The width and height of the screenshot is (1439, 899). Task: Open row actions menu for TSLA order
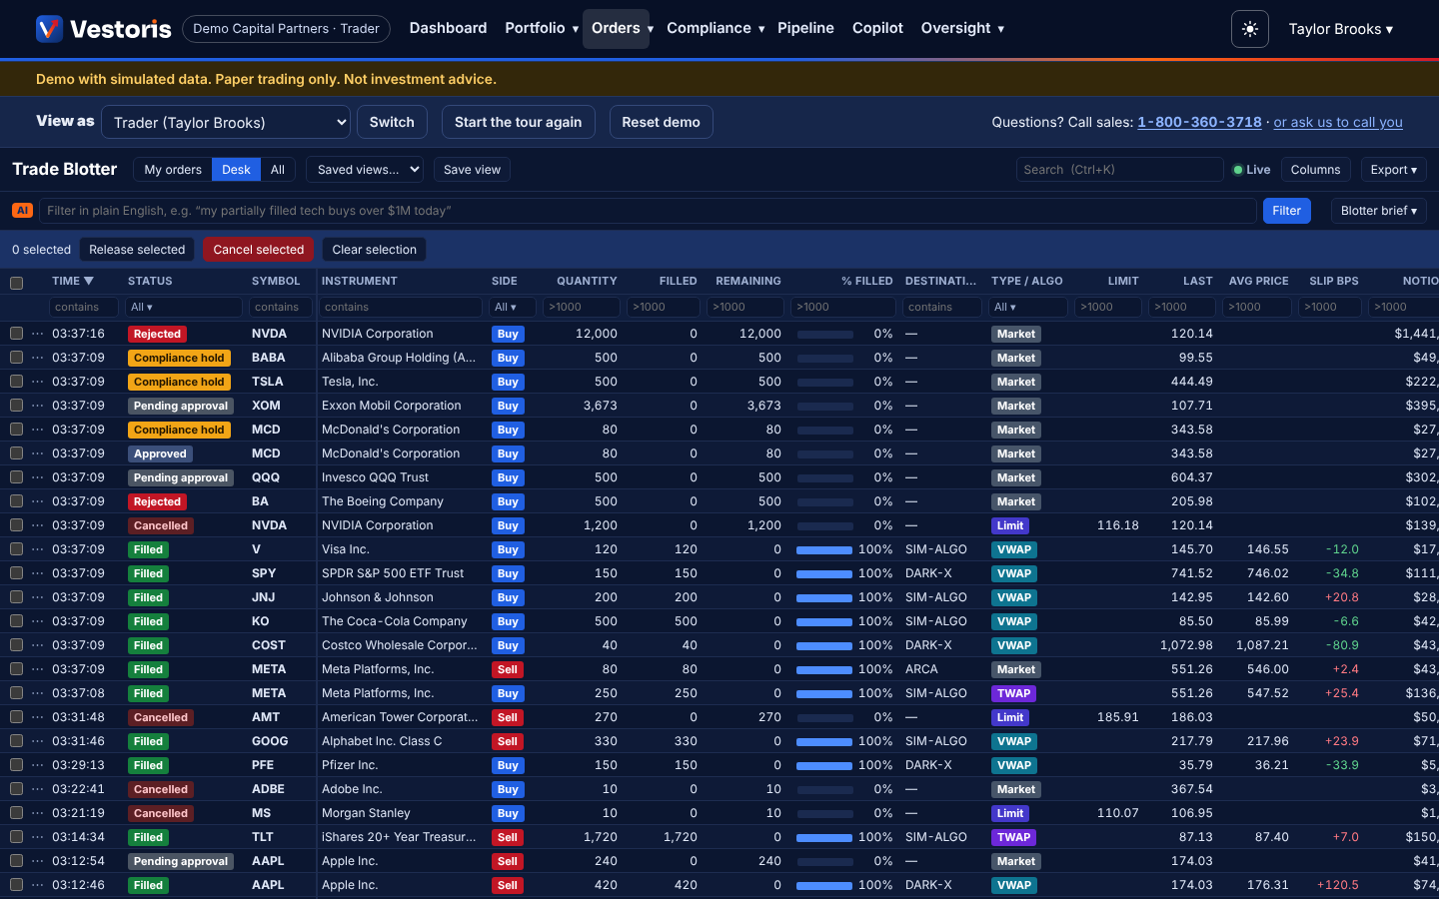(x=38, y=382)
